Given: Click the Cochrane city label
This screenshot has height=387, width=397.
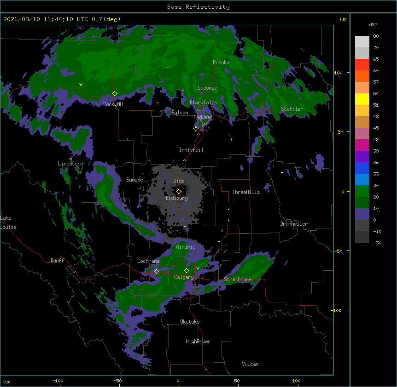Looking at the screenshot, I should [148, 261].
